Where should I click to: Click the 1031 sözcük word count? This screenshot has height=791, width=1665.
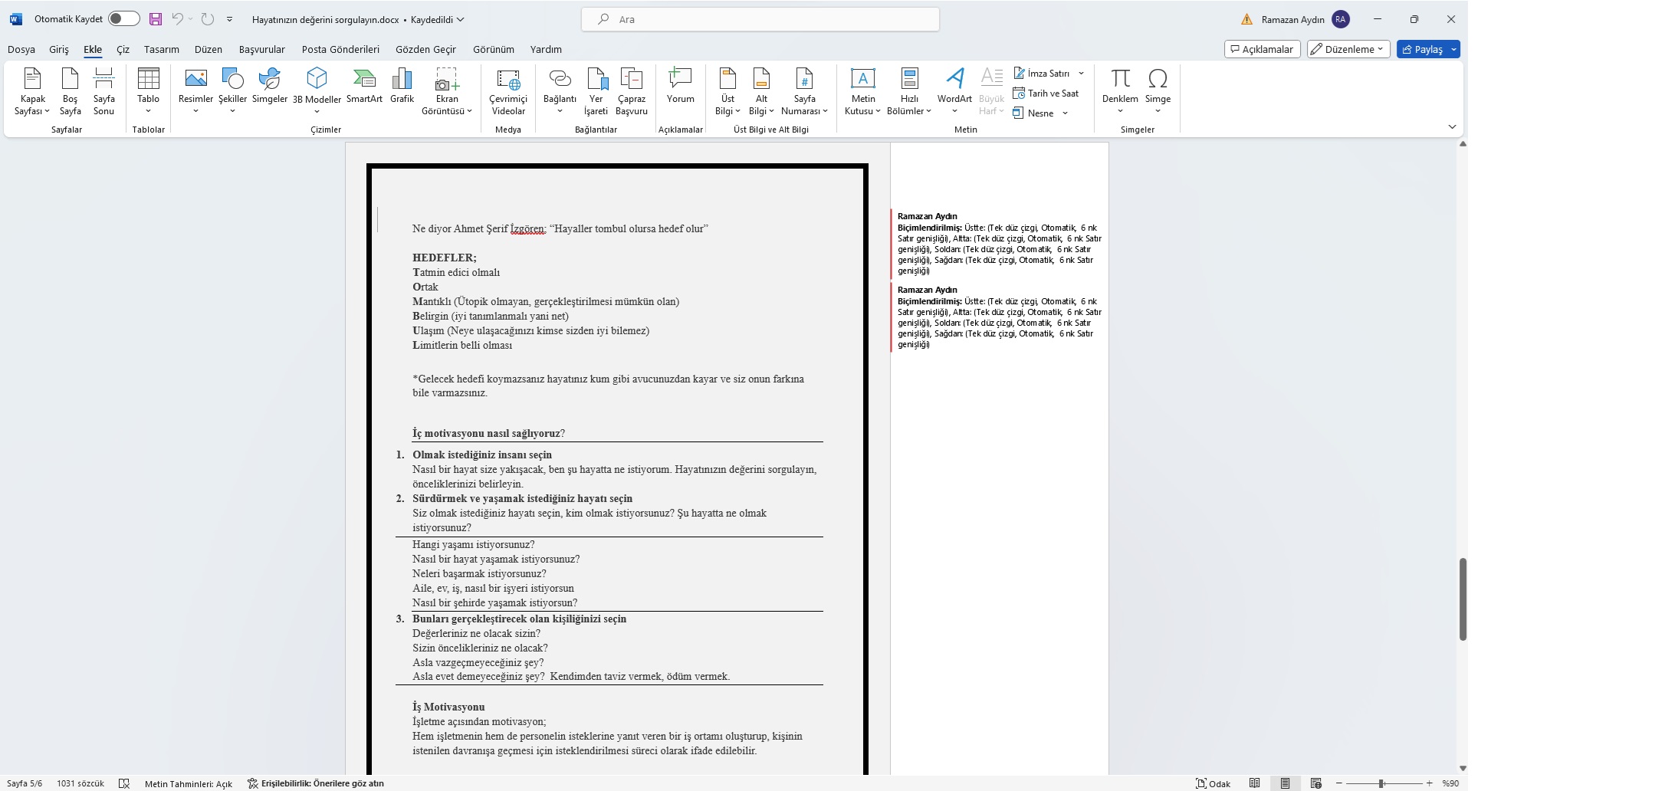tap(80, 783)
